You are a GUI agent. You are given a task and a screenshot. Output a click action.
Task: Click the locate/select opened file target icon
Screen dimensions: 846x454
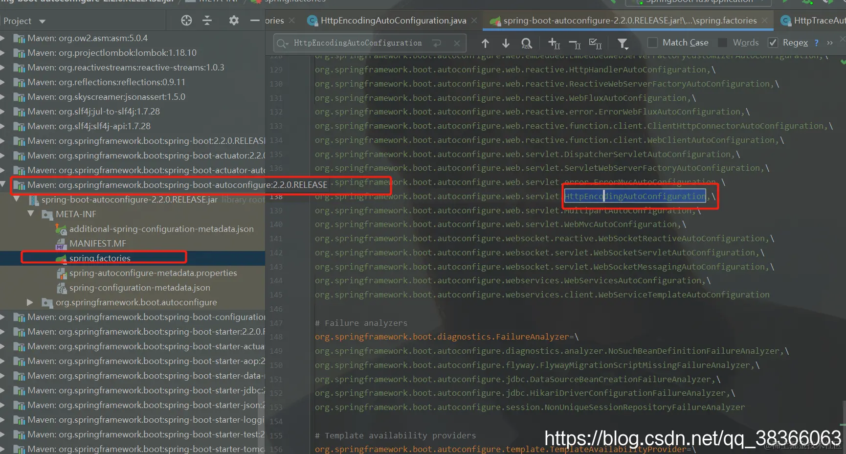186,21
